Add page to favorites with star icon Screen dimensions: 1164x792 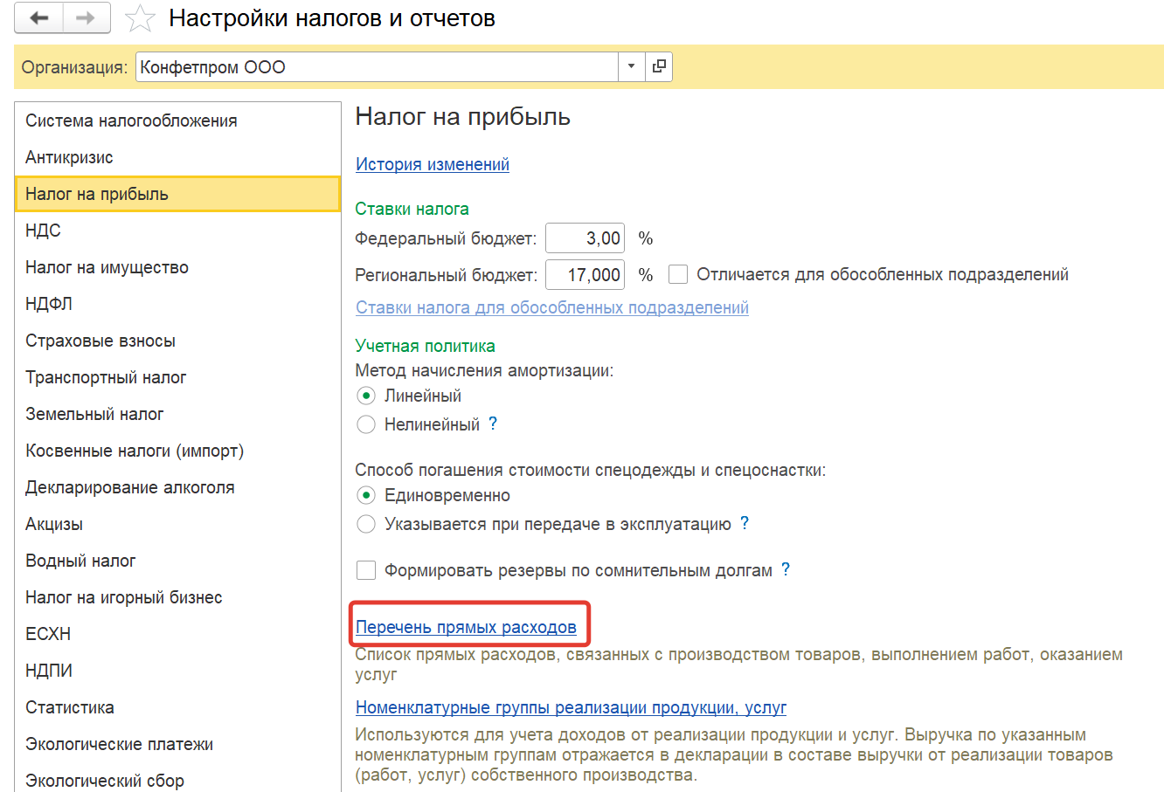(140, 19)
